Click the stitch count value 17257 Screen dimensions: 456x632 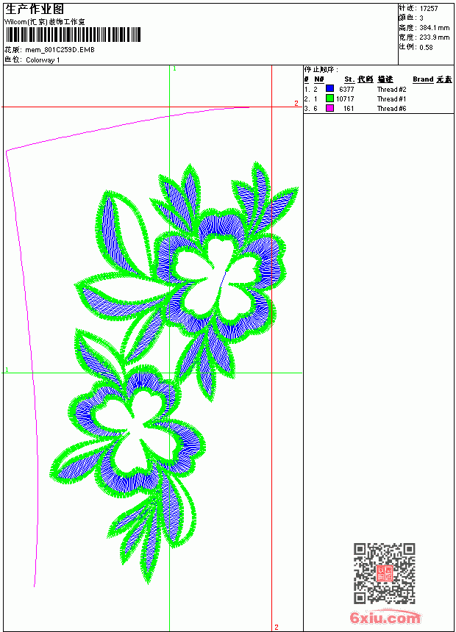pyautogui.click(x=429, y=9)
